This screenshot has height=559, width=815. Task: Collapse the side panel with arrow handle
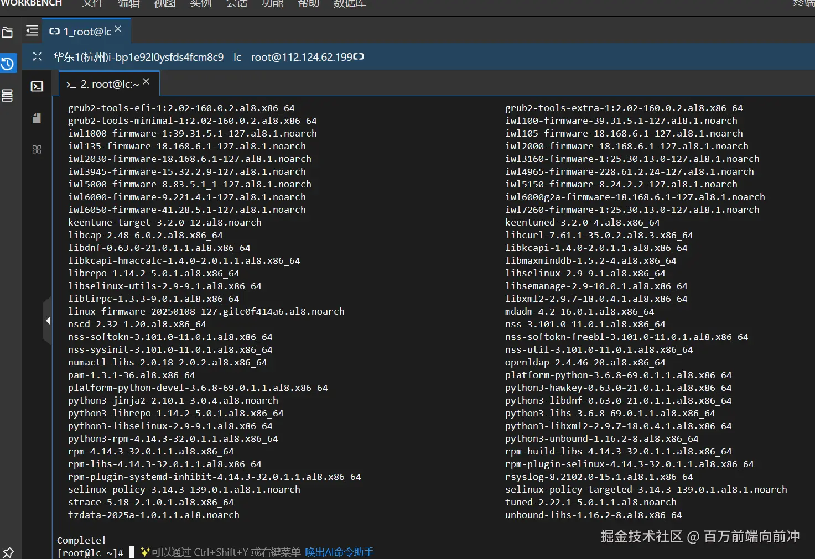(48, 321)
